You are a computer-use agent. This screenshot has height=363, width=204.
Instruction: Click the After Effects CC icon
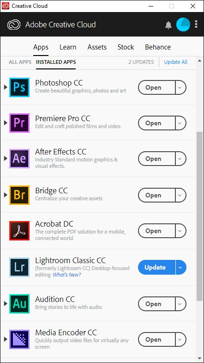[19, 159]
